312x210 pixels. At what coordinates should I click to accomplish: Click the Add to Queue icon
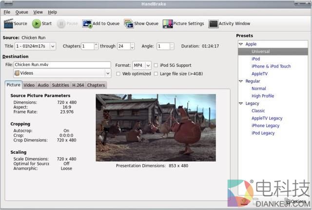pyautogui.click(x=87, y=23)
